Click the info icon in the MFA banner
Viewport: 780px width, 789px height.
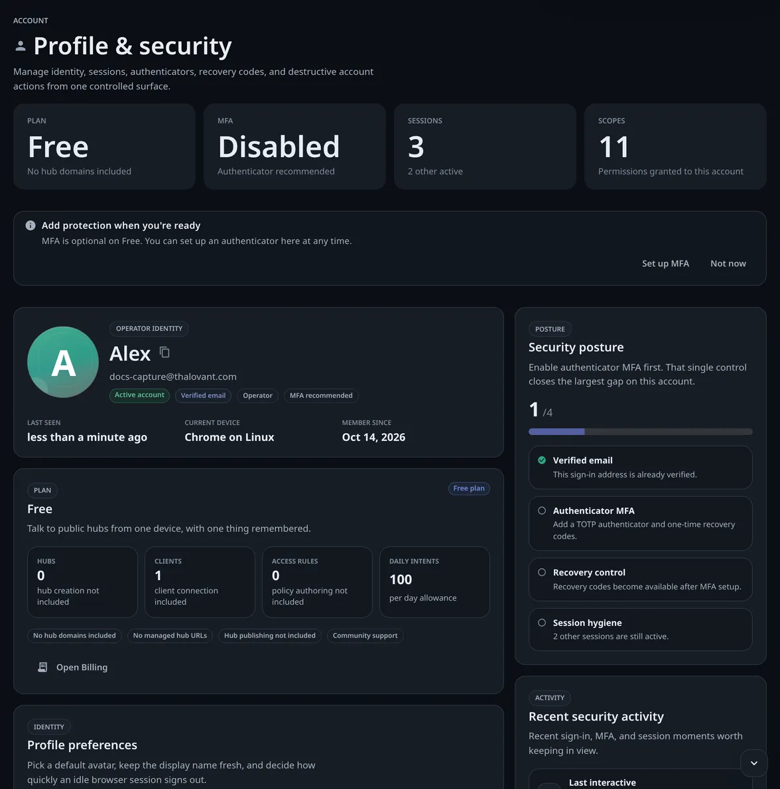[31, 225]
